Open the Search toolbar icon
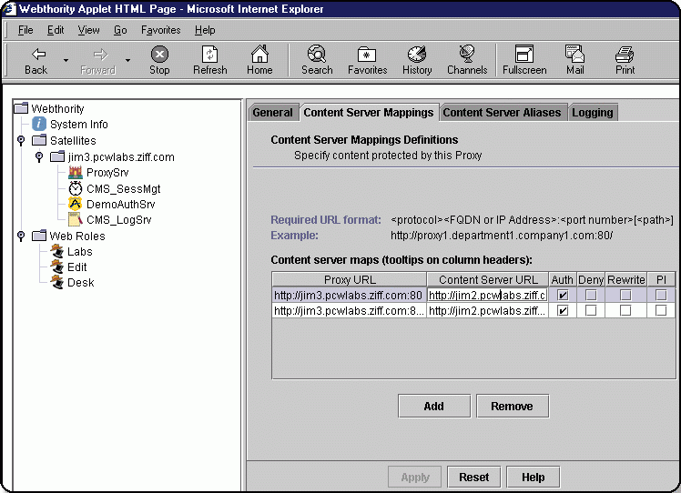The height and width of the screenshot is (493, 681). point(317,54)
